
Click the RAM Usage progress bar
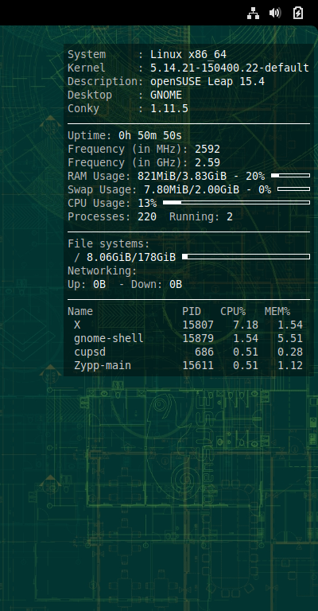click(x=290, y=176)
